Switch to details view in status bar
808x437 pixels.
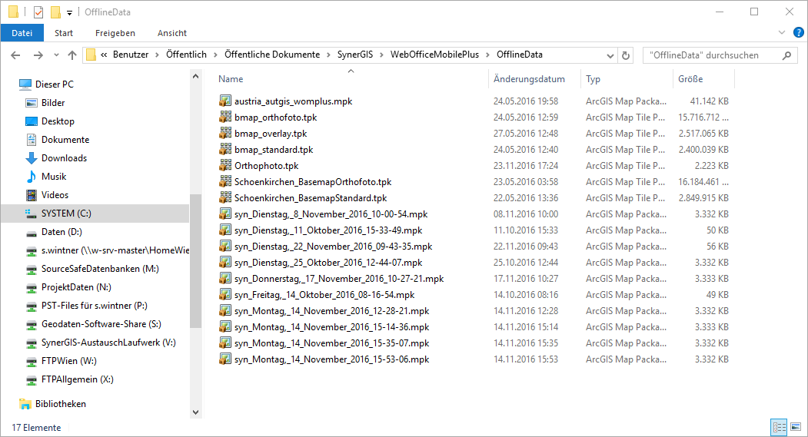click(x=779, y=427)
